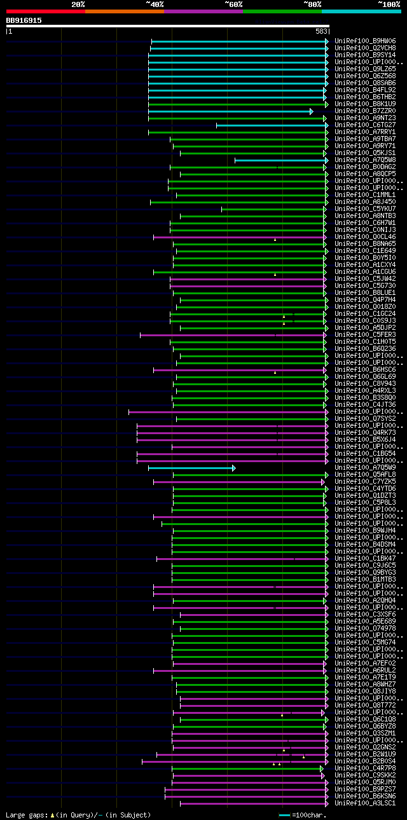Select the UniRef100_B0DAG2 label
Screen dimensions: 407x820
(x=364, y=167)
